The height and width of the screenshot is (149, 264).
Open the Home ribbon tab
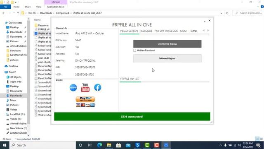(x=16, y=7)
